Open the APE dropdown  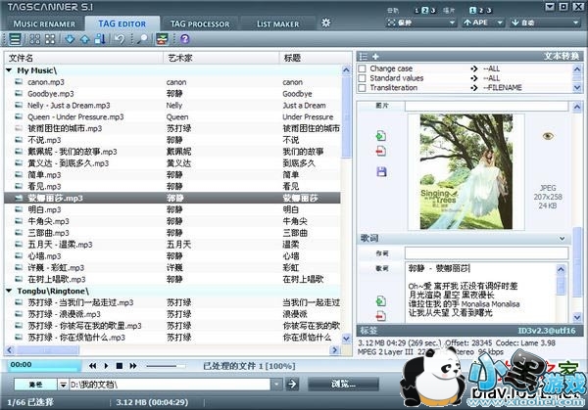click(x=483, y=23)
